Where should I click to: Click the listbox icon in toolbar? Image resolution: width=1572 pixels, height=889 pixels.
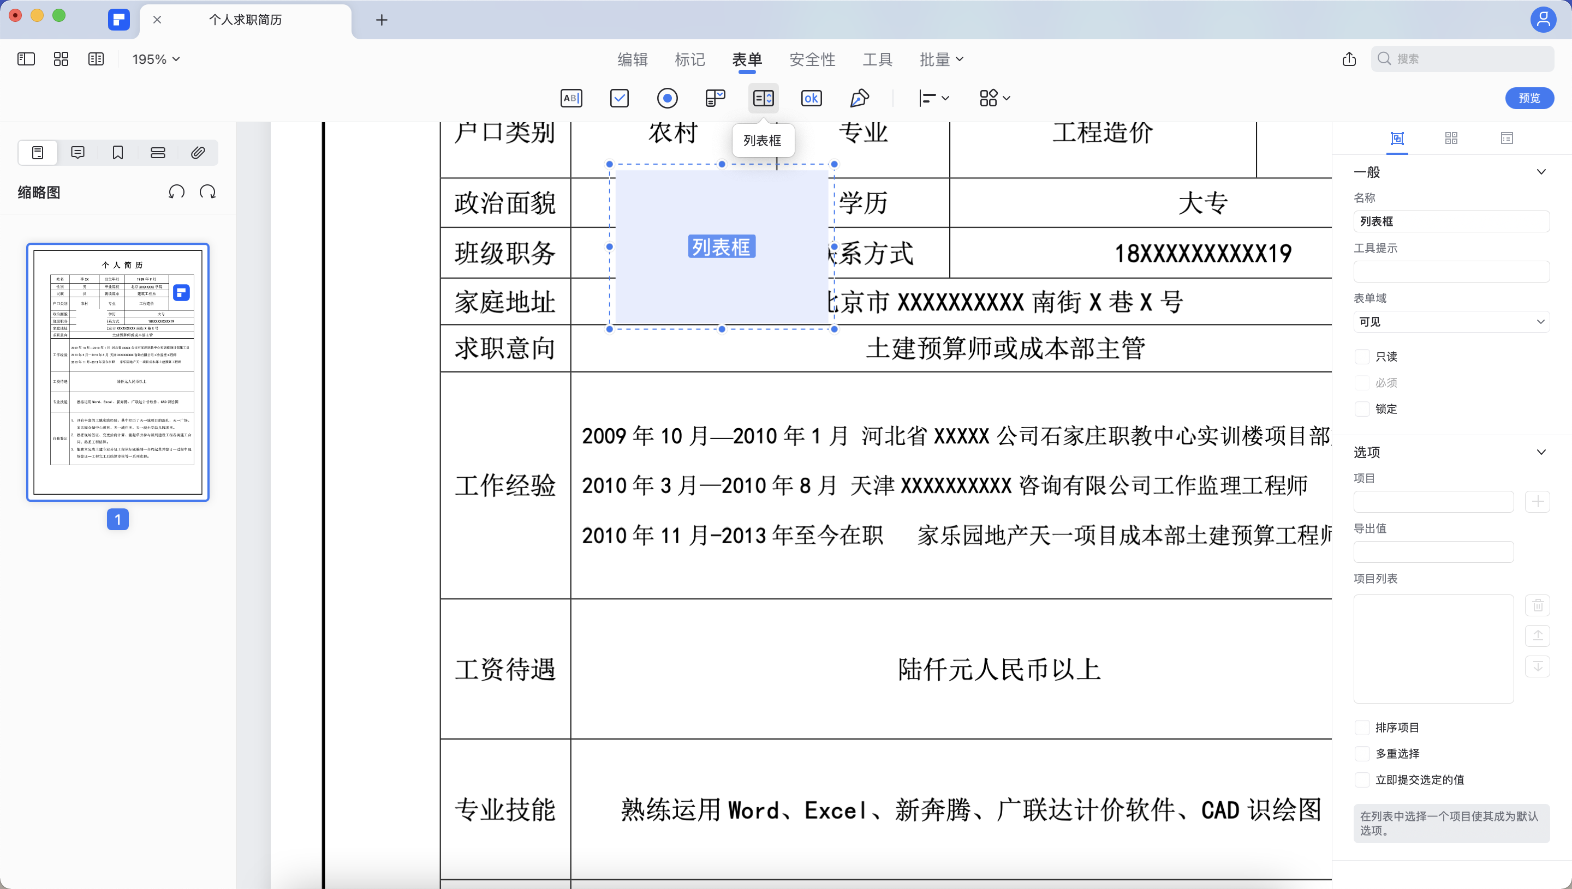pyautogui.click(x=763, y=98)
